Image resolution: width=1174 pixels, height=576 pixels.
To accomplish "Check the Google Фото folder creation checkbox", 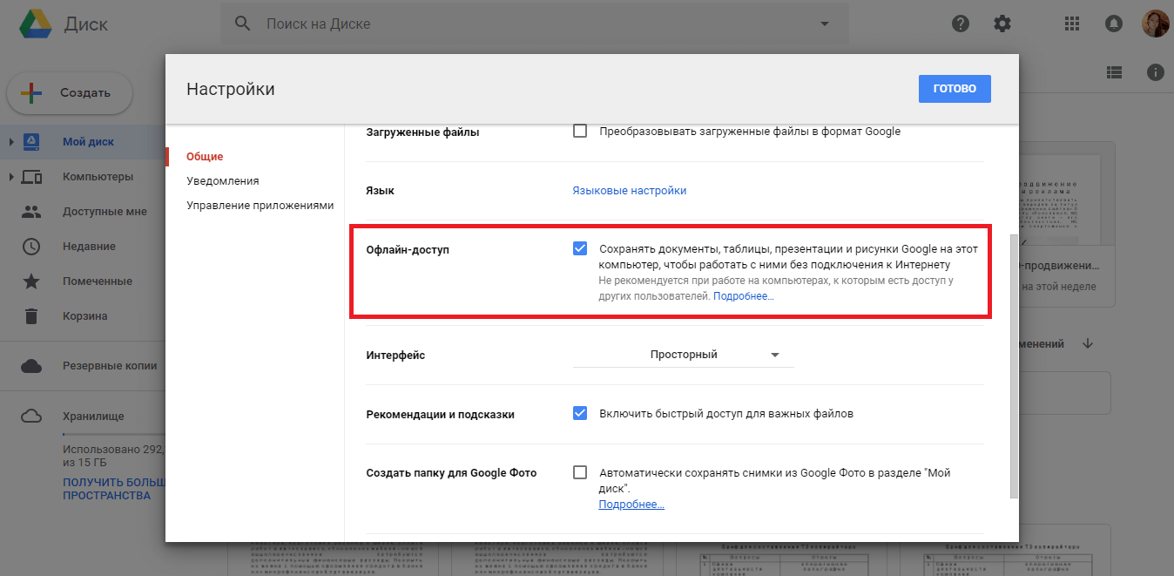I will [580, 472].
